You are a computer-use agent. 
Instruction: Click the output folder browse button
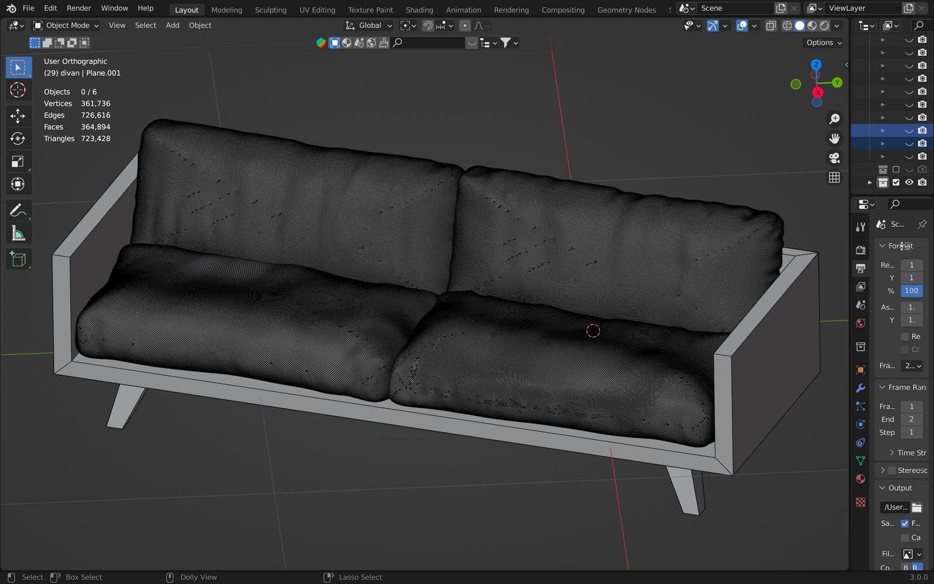[x=917, y=507]
